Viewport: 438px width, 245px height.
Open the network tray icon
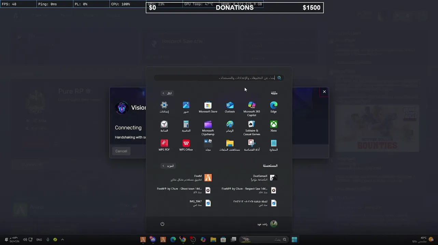coord(30,240)
